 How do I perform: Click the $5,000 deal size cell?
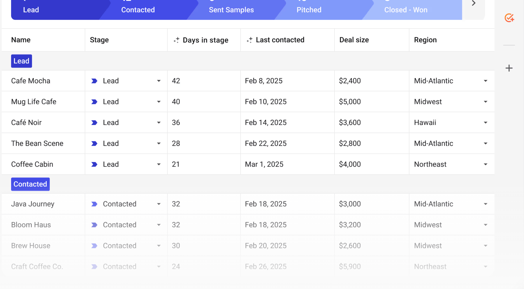[350, 102]
